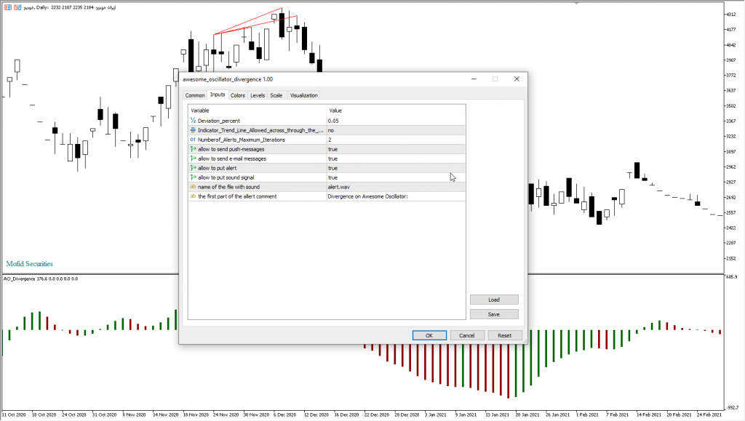Click the e-mail messages boolean arrow icon
The image size is (745, 421).
193,159
